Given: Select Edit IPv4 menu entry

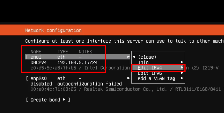Looking at the screenshot, I should pos(158,68).
